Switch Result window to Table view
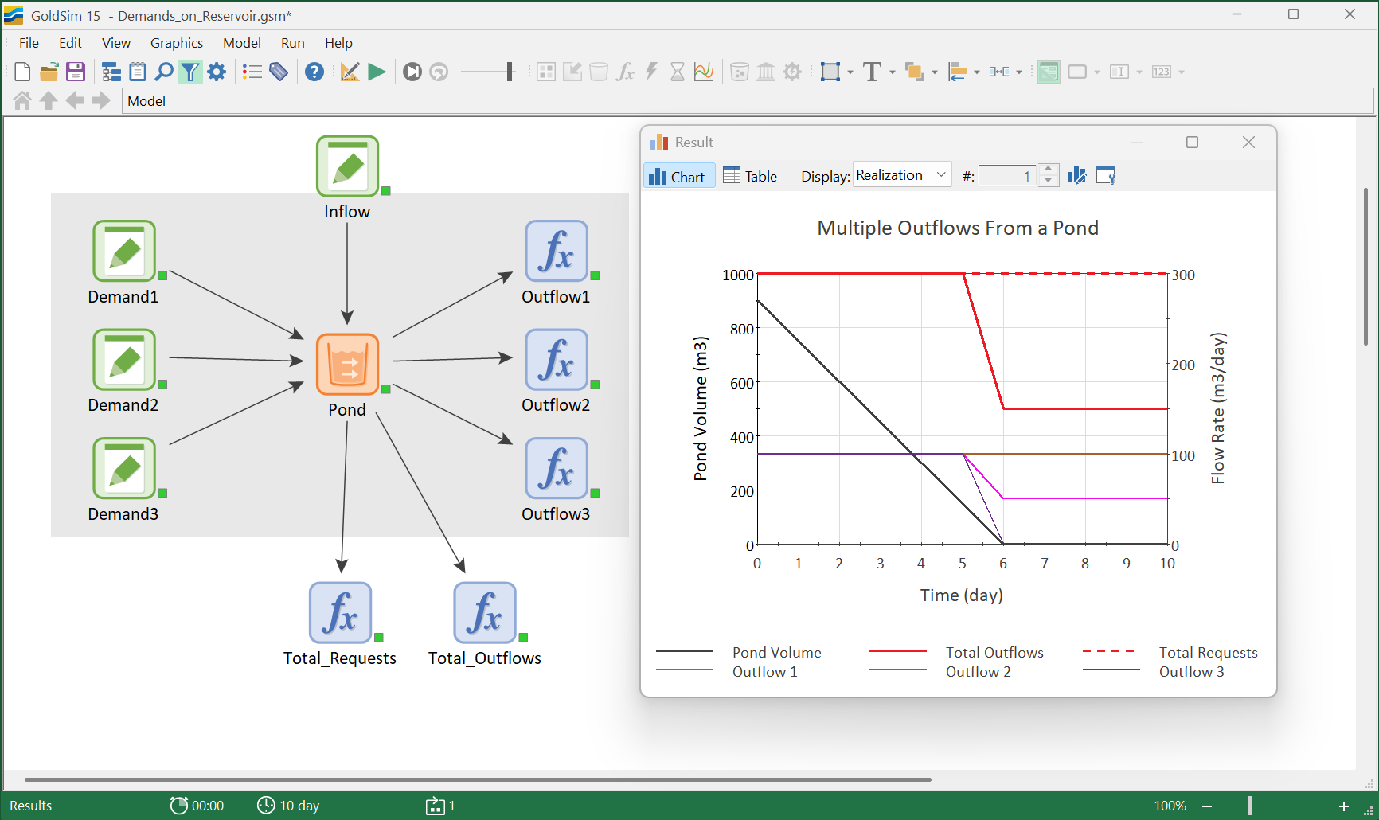The height and width of the screenshot is (820, 1379). [750, 177]
